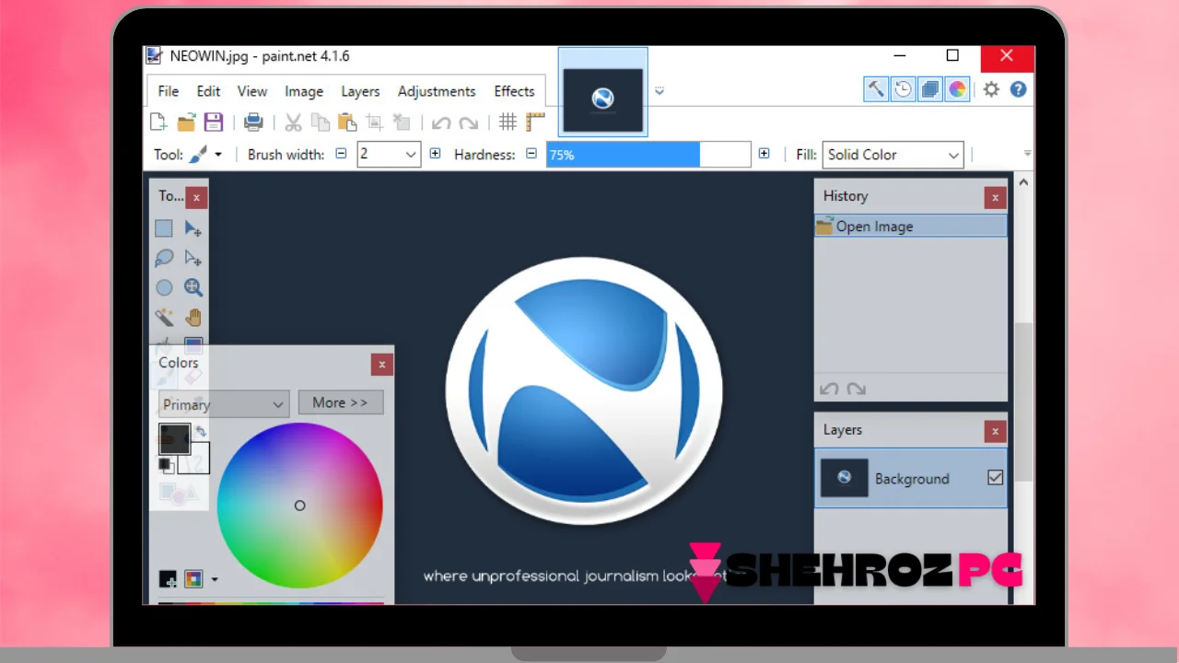This screenshot has height=663, width=1179.
Task: Select the Zoom tool
Action: pyautogui.click(x=193, y=287)
